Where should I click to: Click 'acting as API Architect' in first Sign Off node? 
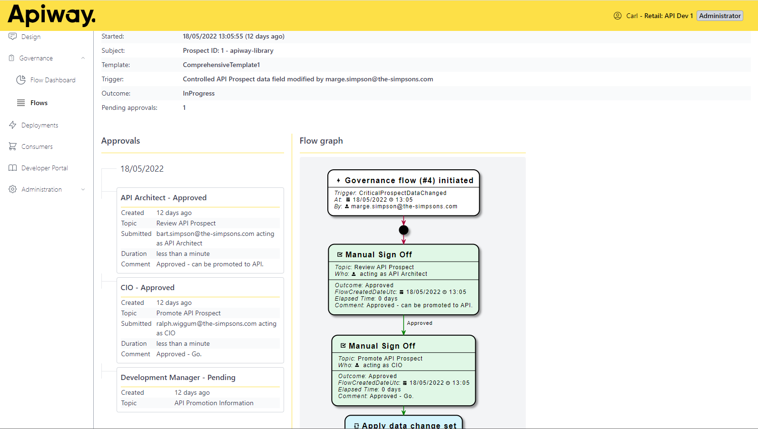(394, 274)
